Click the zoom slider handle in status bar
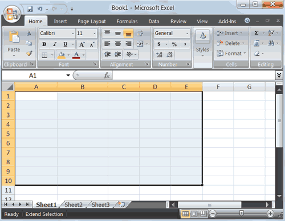 tap(241, 213)
